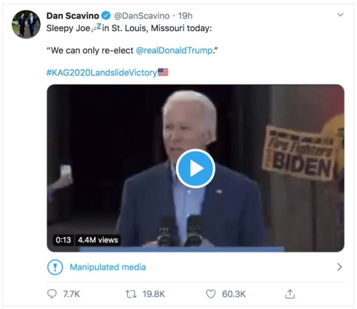The height and width of the screenshot is (309, 357).
Task: Click the share upload icon
Action: click(290, 294)
